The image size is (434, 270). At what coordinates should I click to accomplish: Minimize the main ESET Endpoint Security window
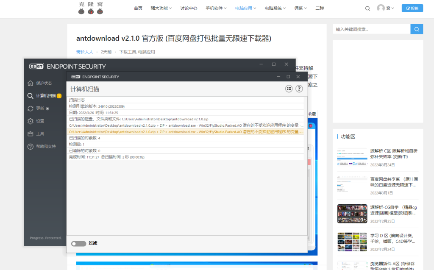pyautogui.click(x=261, y=64)
